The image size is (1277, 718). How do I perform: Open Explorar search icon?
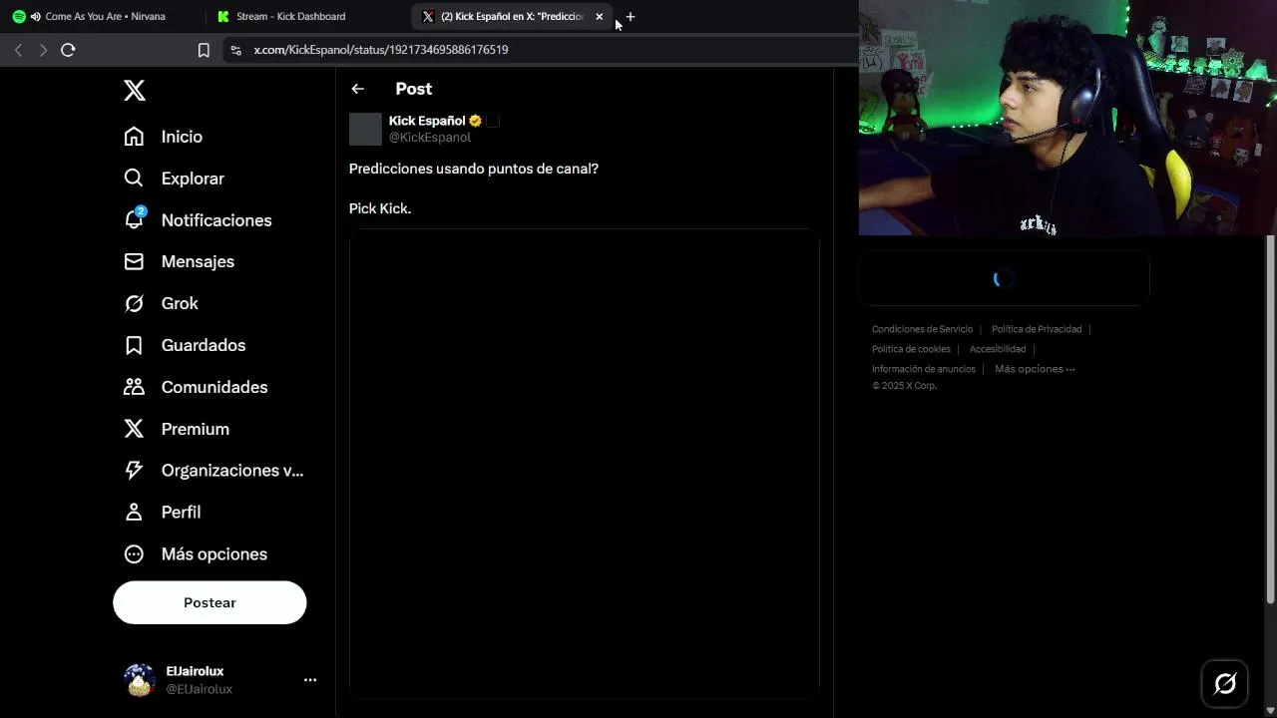coord(134,179)
